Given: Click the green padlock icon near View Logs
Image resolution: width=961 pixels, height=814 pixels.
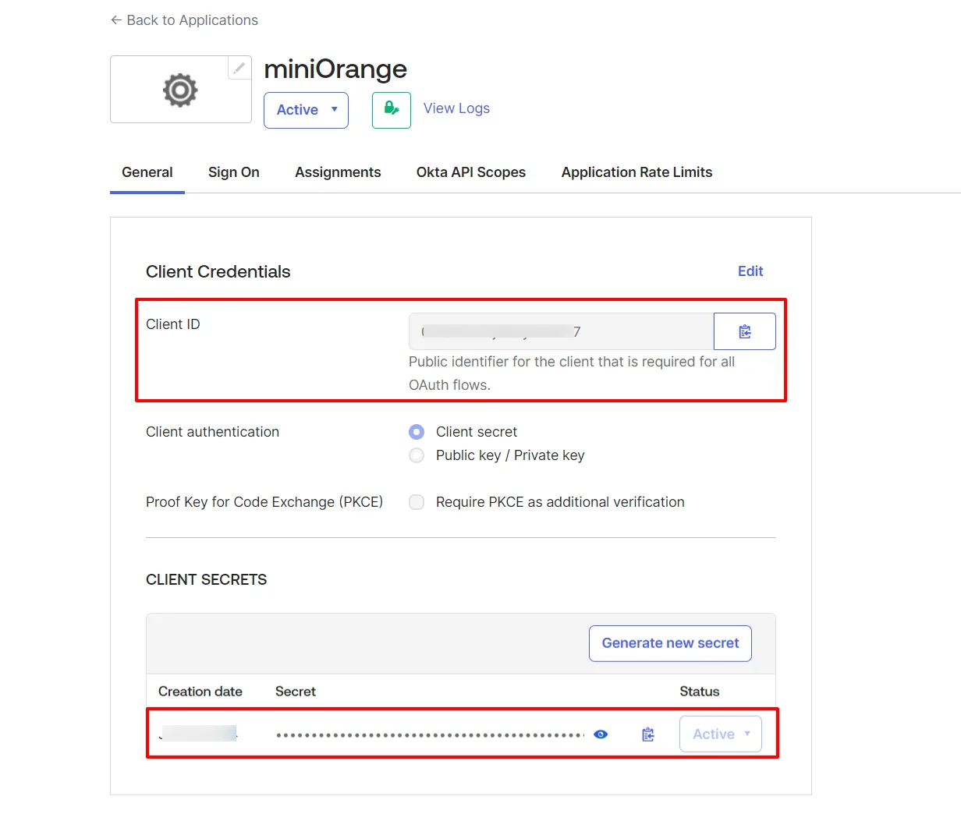Looking at the screenshot, I should click(x=391, y=110).
